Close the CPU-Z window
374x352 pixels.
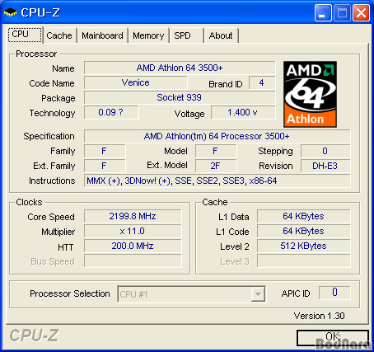pos(361,12)
